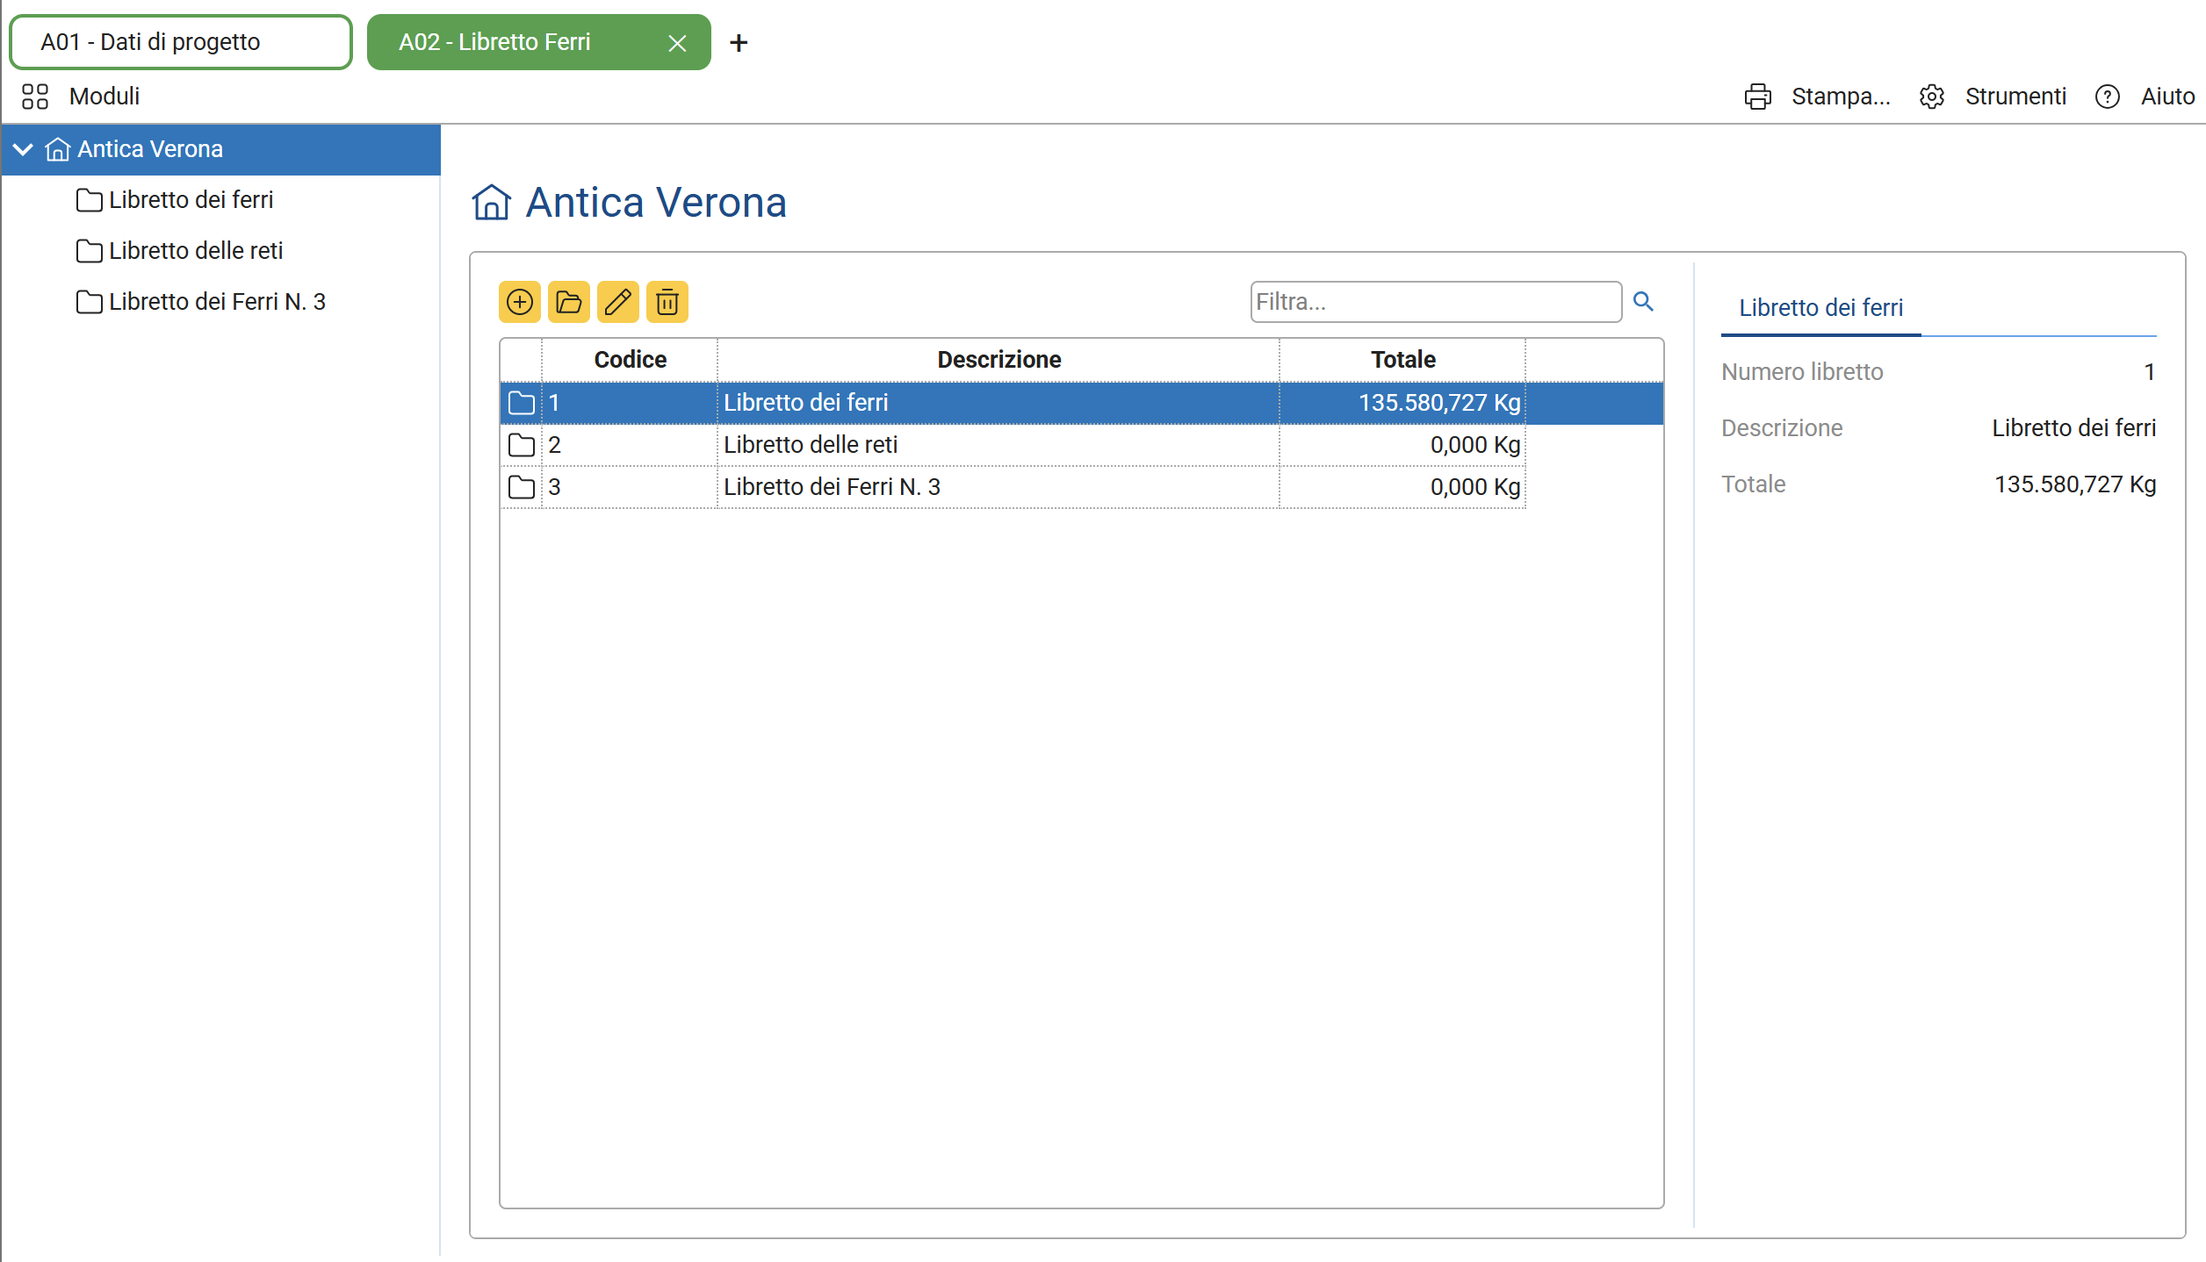Click the magnifier search icon

pyautogui.click(x=1643, y=302)
